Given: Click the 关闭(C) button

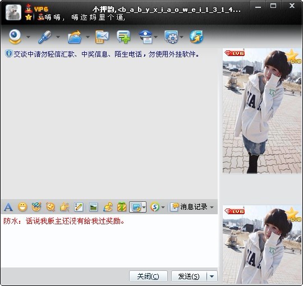Looking at the screenshot, I should tap(148, 276).
